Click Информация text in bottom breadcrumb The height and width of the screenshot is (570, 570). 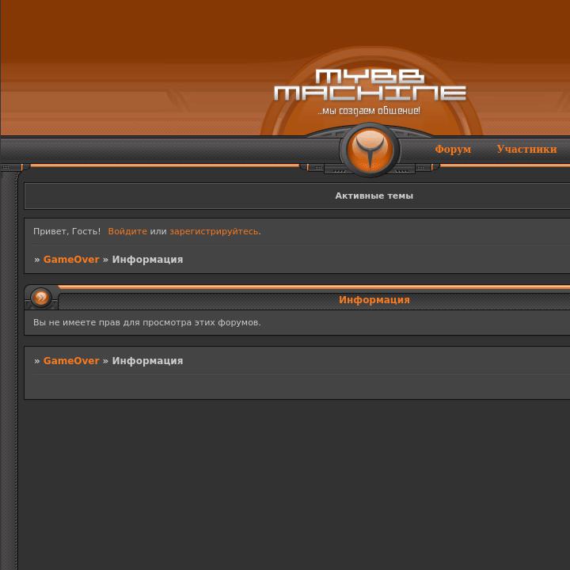(147, 361)
